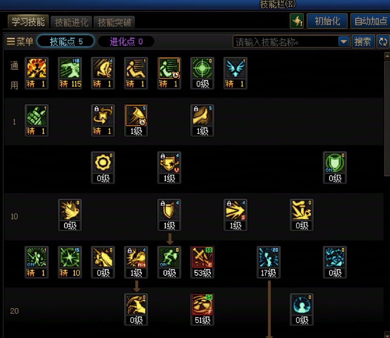
Task: Click the 初始化 reset button
Action: (x=327, y=21)
